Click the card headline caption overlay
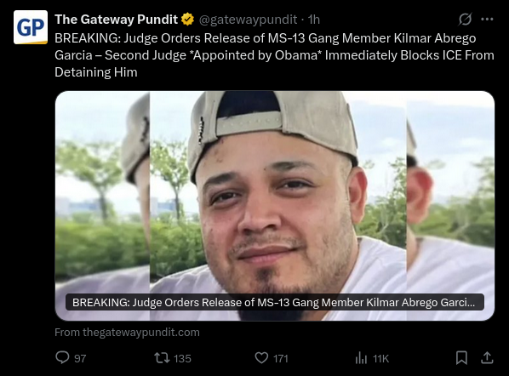Screen dimensions: 509x376 pos(275,302)
